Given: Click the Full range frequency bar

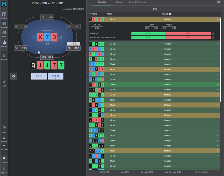Looking at the screenshot, I should pos(171,33).
